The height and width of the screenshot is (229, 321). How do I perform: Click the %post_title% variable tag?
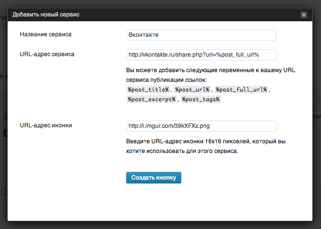click(148, 90)
